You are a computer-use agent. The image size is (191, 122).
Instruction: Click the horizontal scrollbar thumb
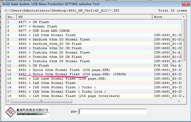(41, 101)
